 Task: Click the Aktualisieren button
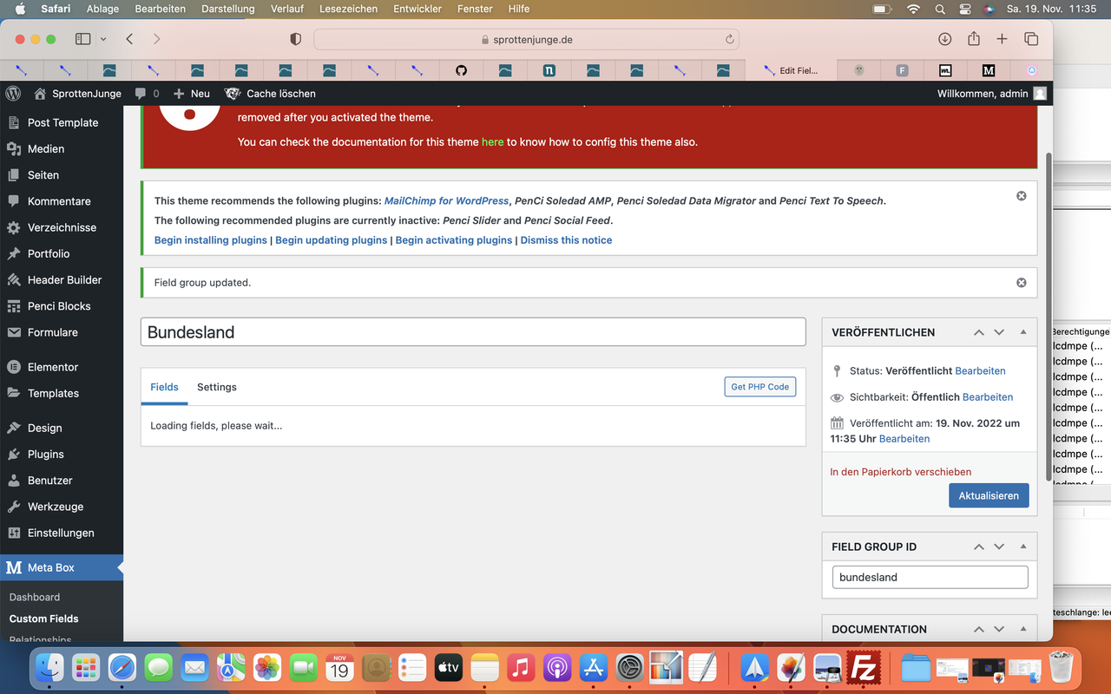[989, 495]
